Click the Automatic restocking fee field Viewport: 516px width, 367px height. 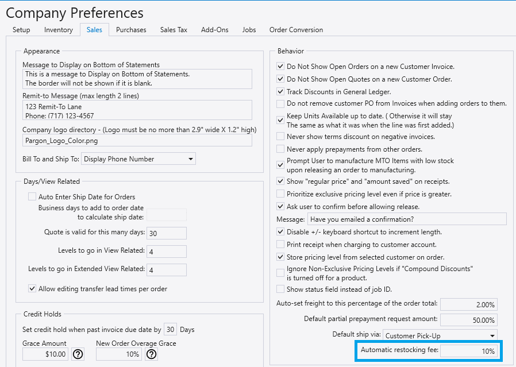(x=469, y=351)
